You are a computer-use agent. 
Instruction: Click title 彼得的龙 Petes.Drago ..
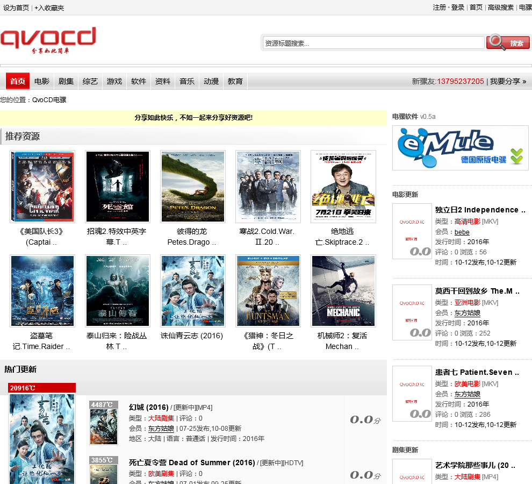click(x=192, y=237)
